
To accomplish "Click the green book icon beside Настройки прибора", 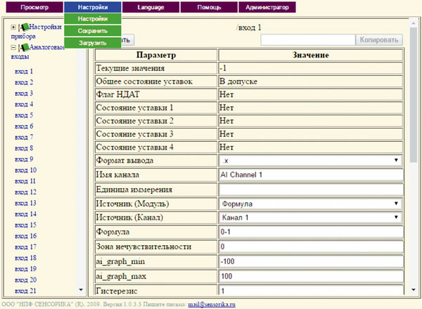I will (x=24, y=27).
